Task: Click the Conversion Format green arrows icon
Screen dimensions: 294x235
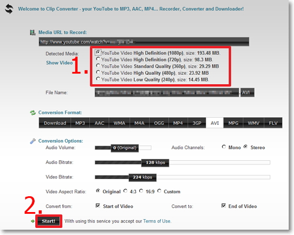Action: (33, 112)
